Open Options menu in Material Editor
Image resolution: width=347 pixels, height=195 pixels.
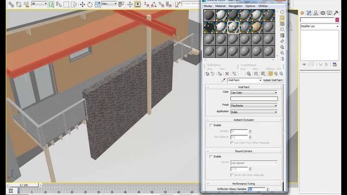tap(250, 6)
